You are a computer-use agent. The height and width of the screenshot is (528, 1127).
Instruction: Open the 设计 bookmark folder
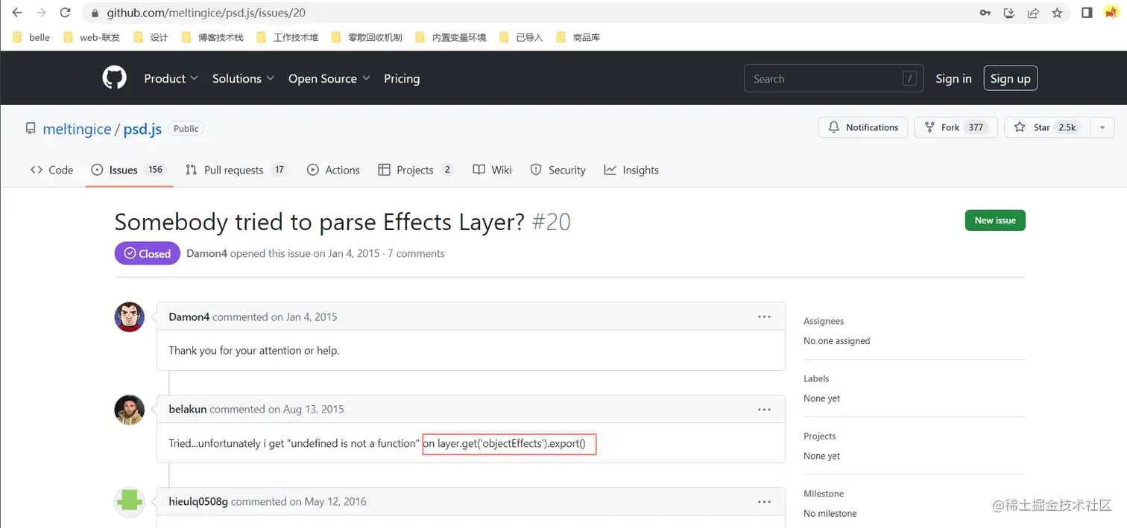coord(151,37)
